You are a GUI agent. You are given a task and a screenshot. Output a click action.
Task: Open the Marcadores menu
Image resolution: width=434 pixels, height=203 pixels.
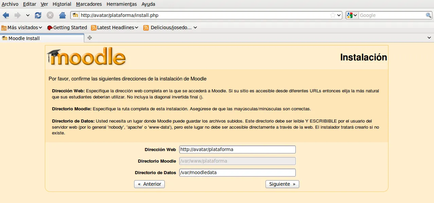89,4
